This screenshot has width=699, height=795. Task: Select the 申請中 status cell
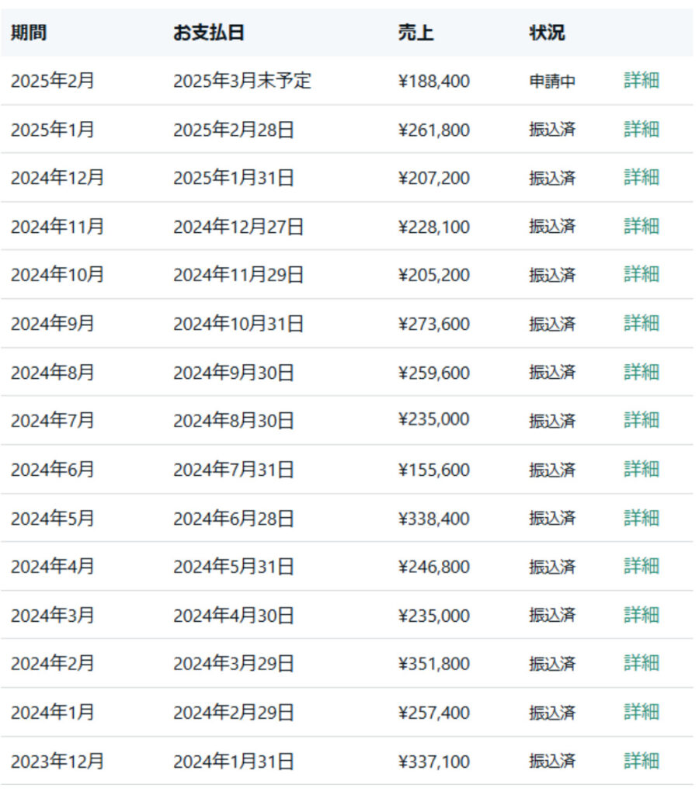(552, 81)
